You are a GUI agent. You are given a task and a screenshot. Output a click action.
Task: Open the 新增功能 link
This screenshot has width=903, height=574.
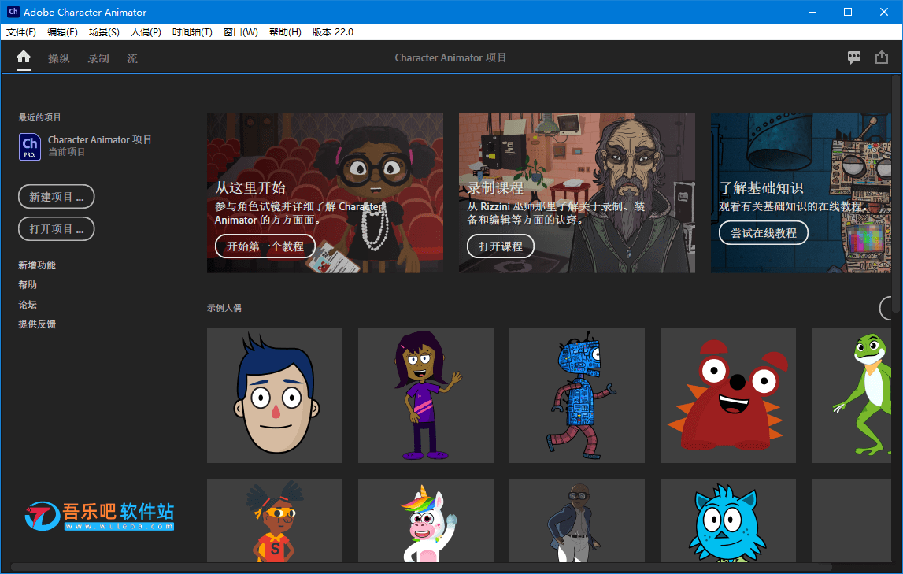37,265
